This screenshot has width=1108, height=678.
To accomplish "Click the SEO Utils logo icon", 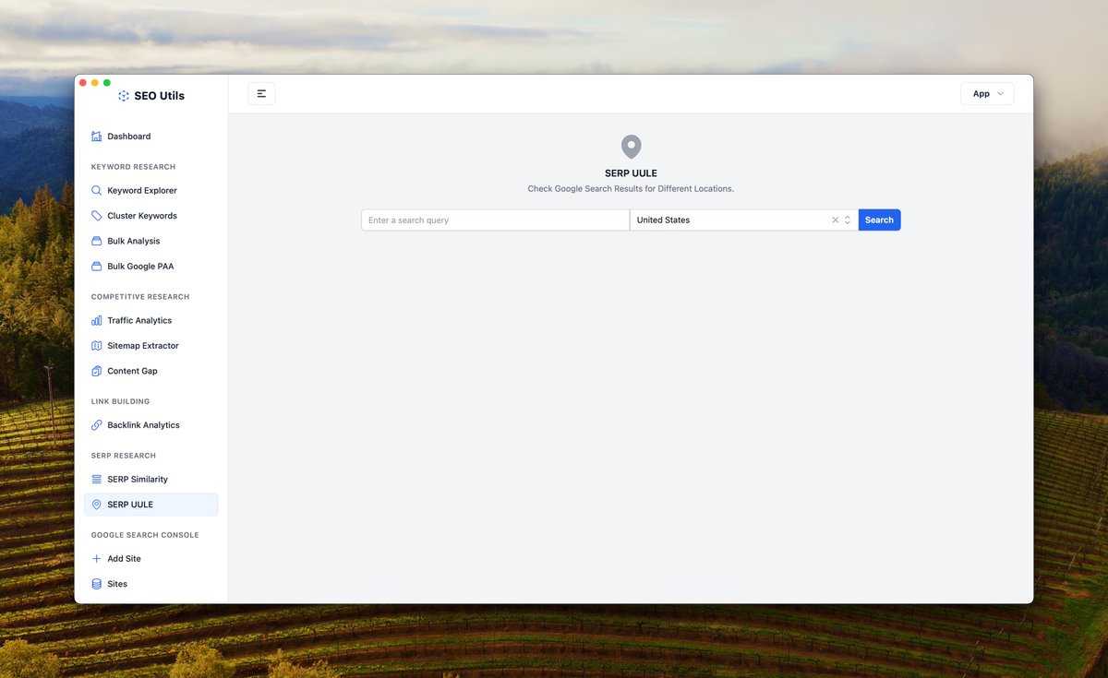I will tap(124, 96).
